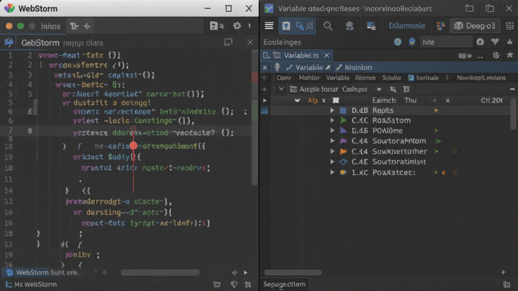This screenshot has height=291, width=518.
Task: Open the dropdown chevron beside Alp
Action: pyautogui.click(x=297, y=101)
